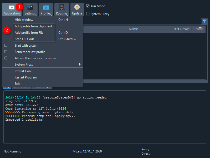Open the Profiles folder icon

click(x=46, y=7)
